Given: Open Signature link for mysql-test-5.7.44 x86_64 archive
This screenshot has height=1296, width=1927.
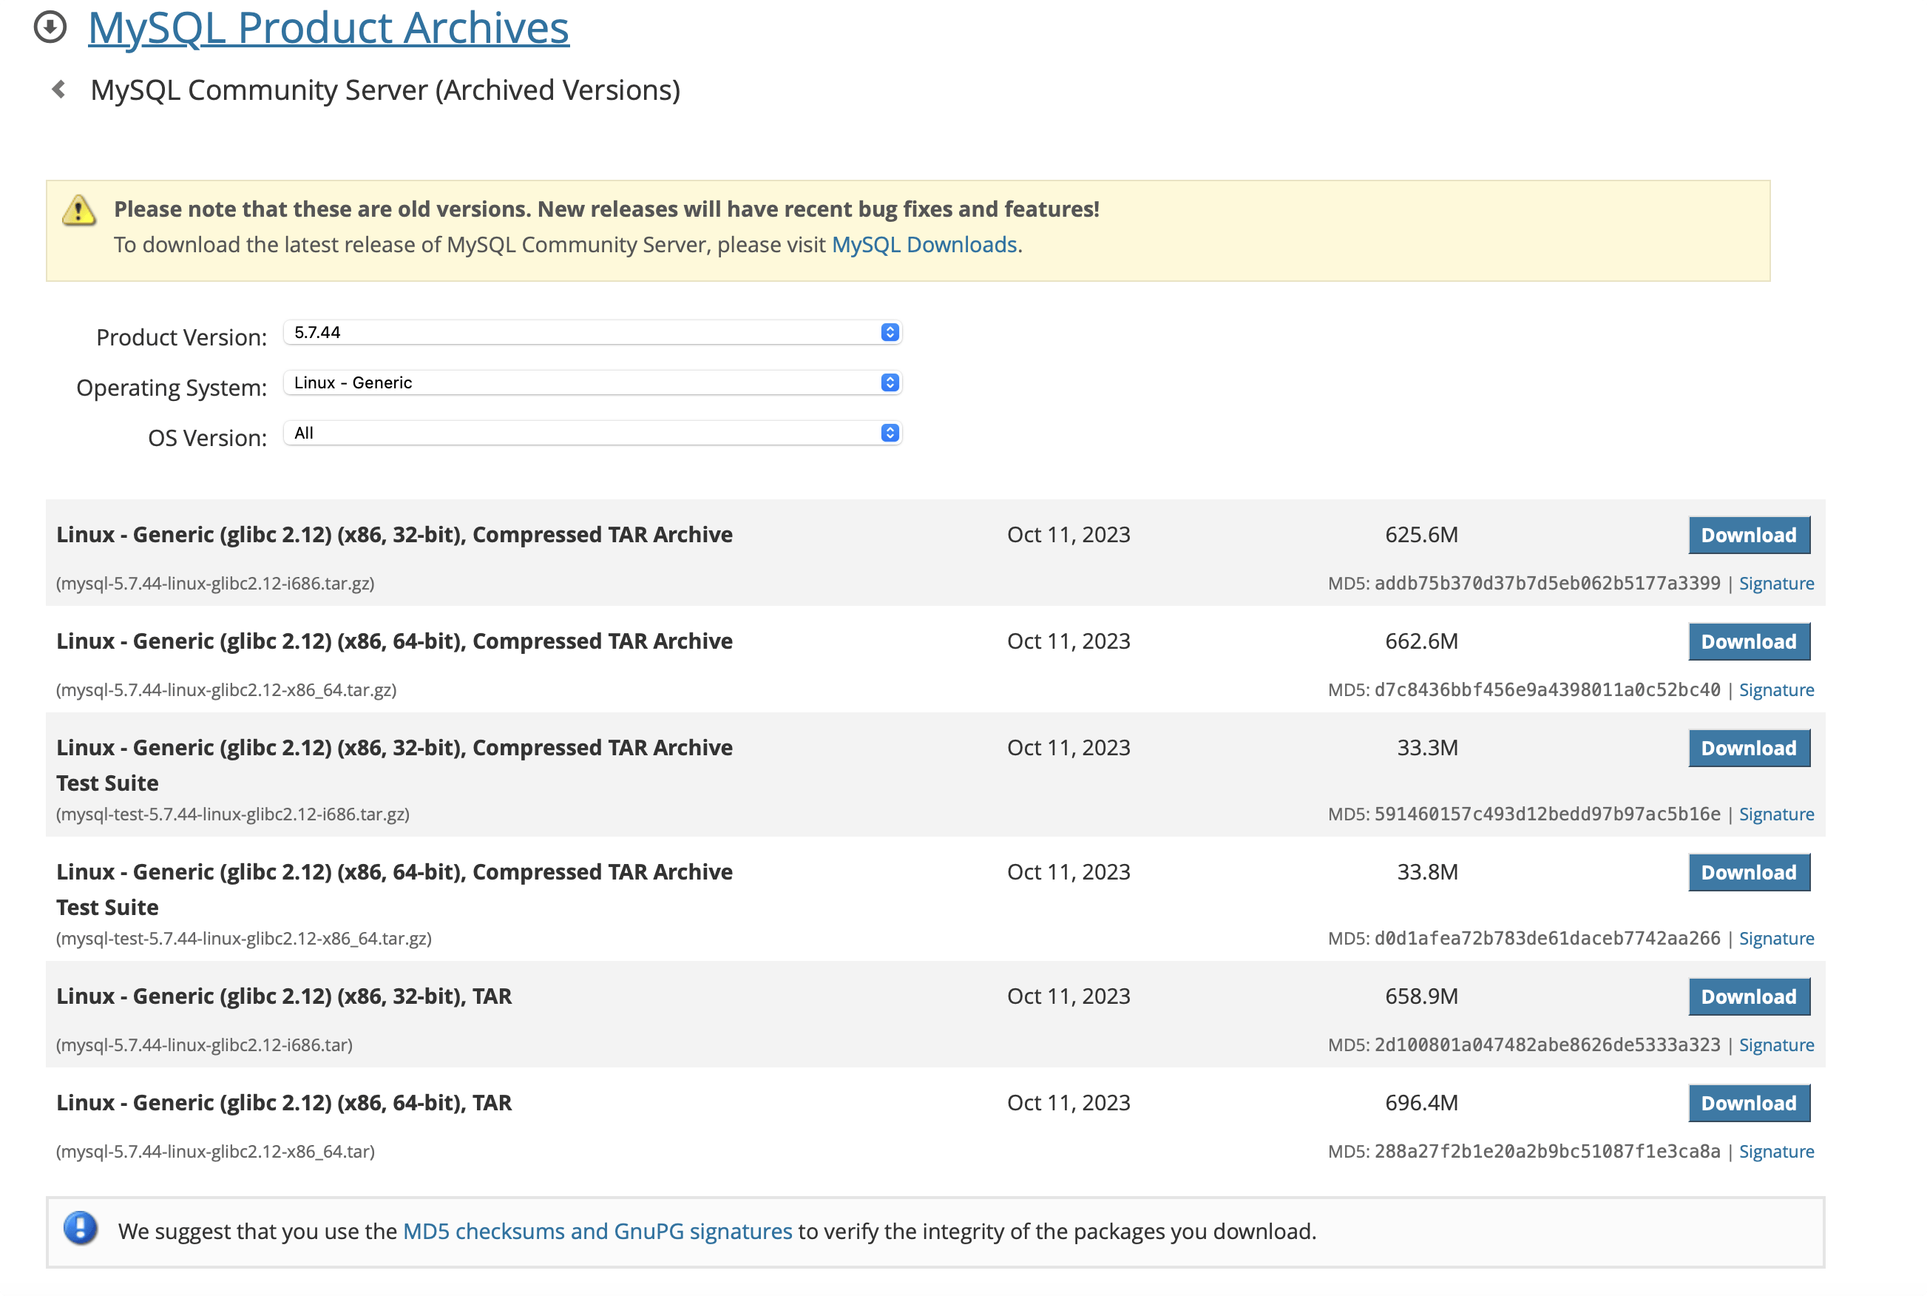Looking at the screenshot, I should tap(1777, 939).
